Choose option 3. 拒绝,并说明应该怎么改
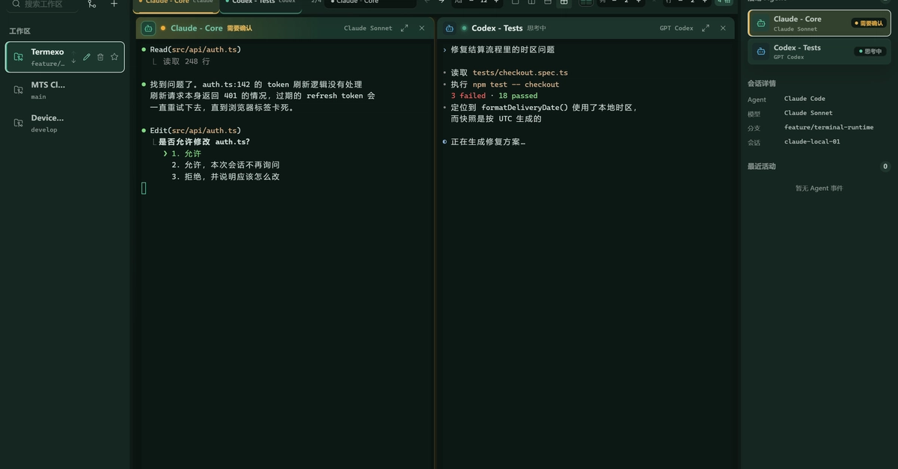Viewport: 898px width, 469px height. [225, 177]
